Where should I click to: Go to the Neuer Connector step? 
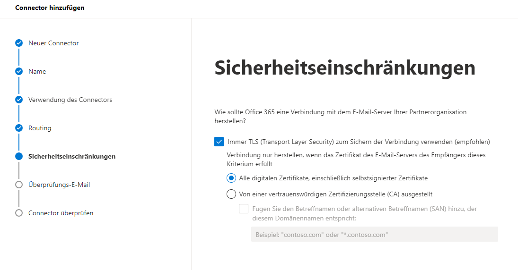pyautogui.click(x=53, y=43)
